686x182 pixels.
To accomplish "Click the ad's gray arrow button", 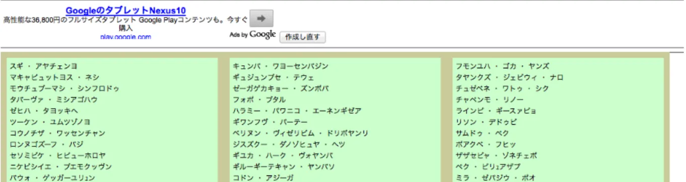I will (x=261, y=18).
